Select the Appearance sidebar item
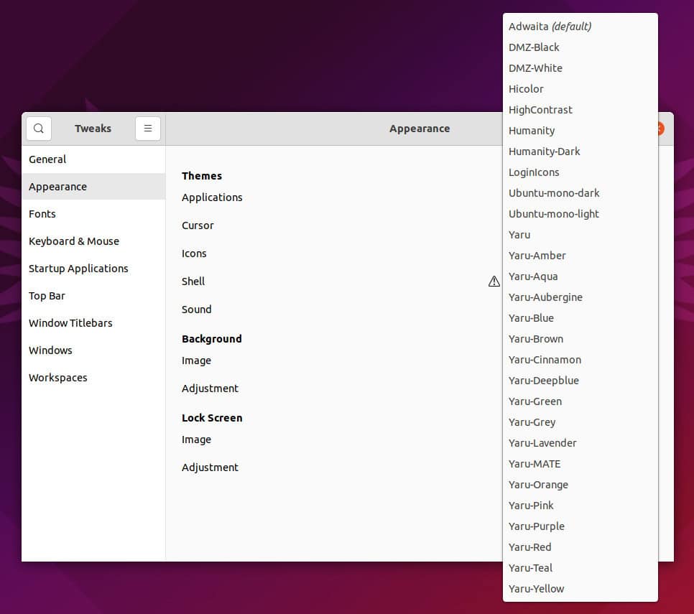Viewport: 694px width, 614px height. 93,187
